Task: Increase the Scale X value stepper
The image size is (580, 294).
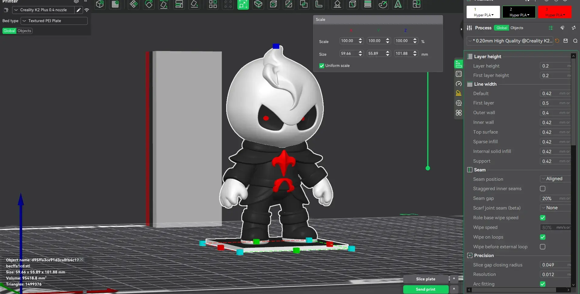Action: (360, 39)
